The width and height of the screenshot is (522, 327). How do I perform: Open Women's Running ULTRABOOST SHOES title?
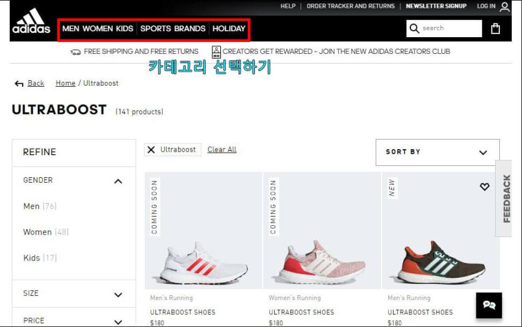[301, 313]
